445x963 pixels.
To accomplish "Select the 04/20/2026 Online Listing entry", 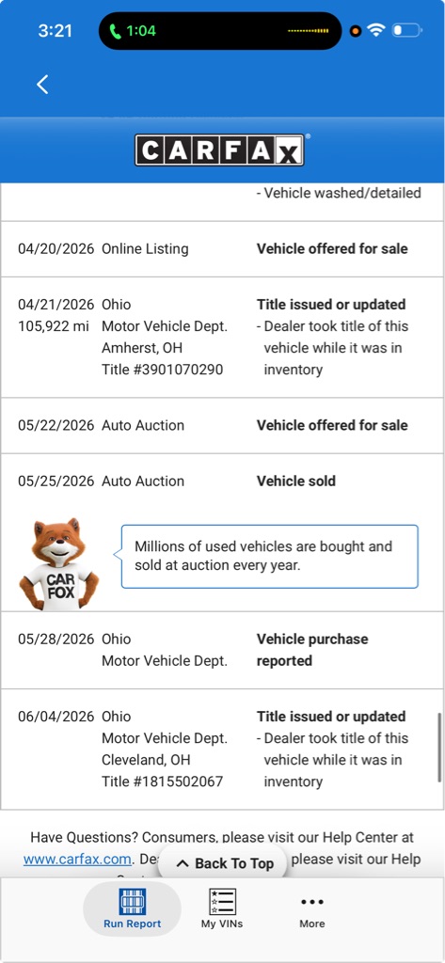I will [222, 248].
